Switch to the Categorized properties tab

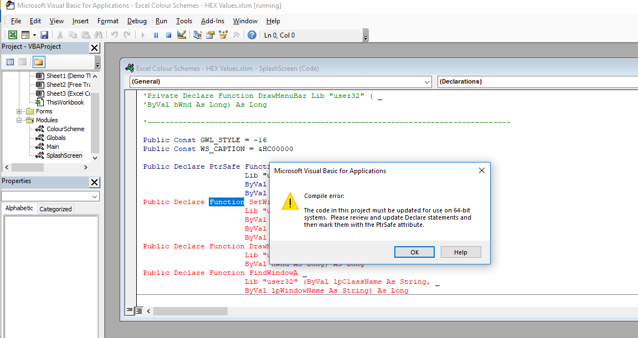coord(55,209)
